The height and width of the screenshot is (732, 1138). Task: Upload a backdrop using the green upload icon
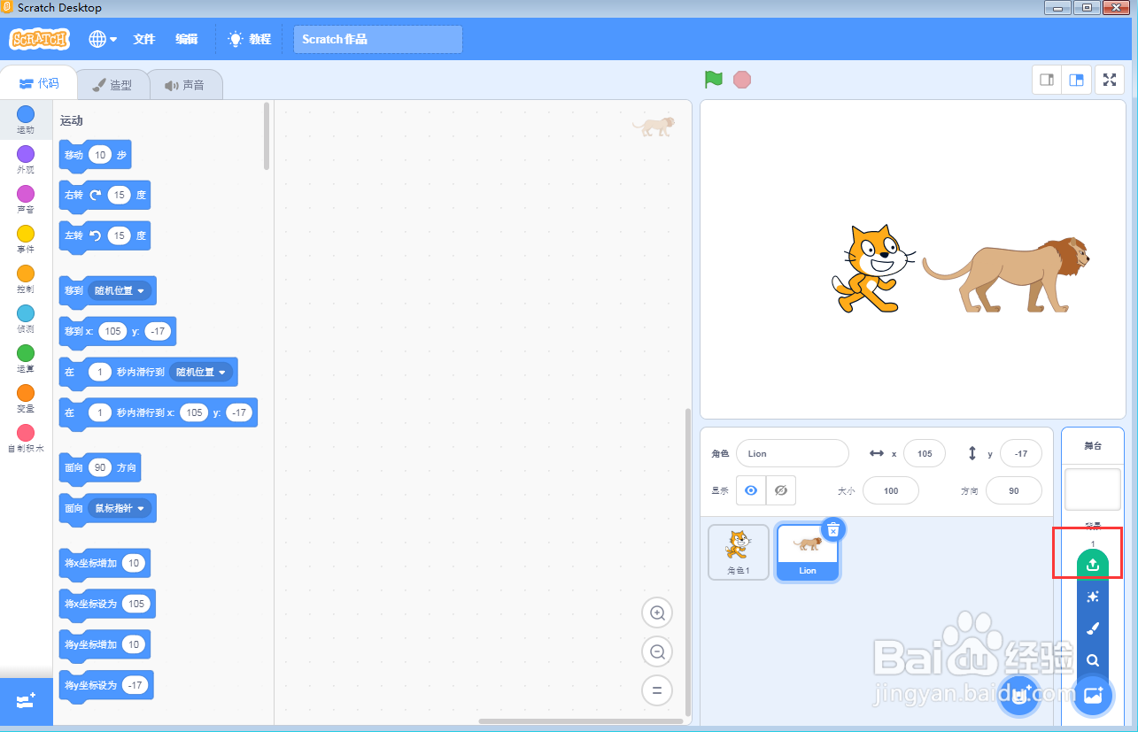[1092, 564]
